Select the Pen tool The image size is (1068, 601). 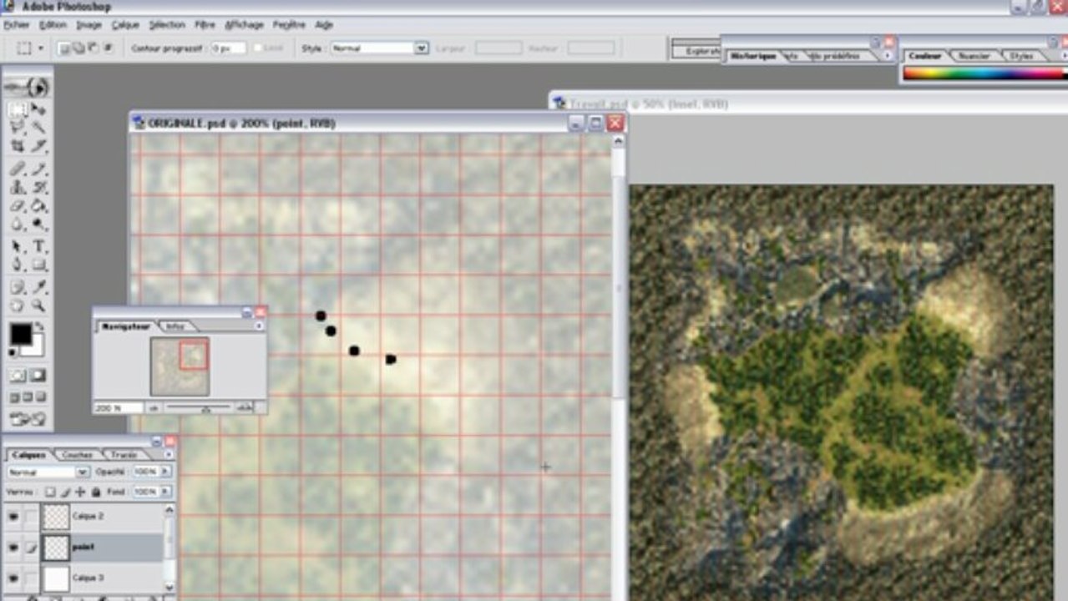[x=18, y=265]
